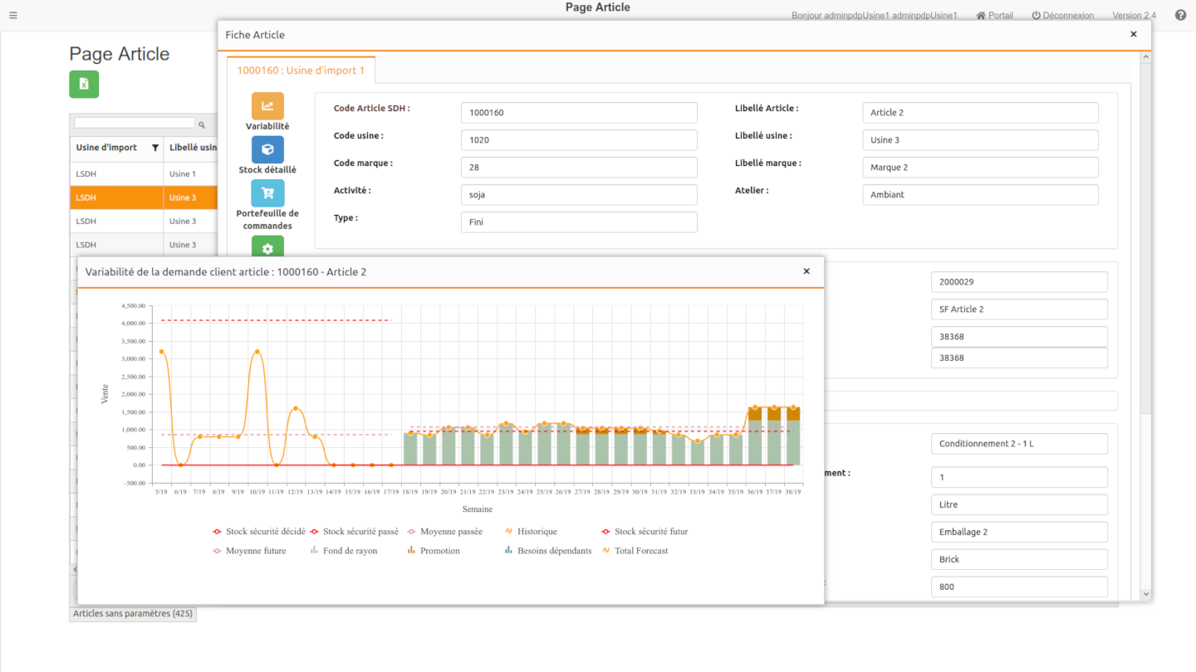This screenshot has height=672, width=1196.
Task: Click the Fiche Article vertical scrollbar thumb
Action: 1146,238
